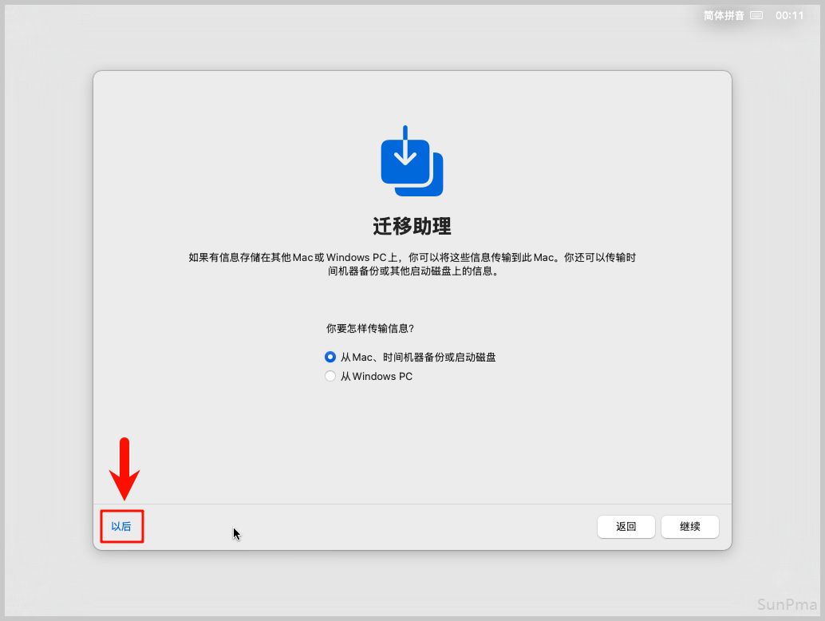Click the 你要怎样传输信息? question label

pos(370,328)
